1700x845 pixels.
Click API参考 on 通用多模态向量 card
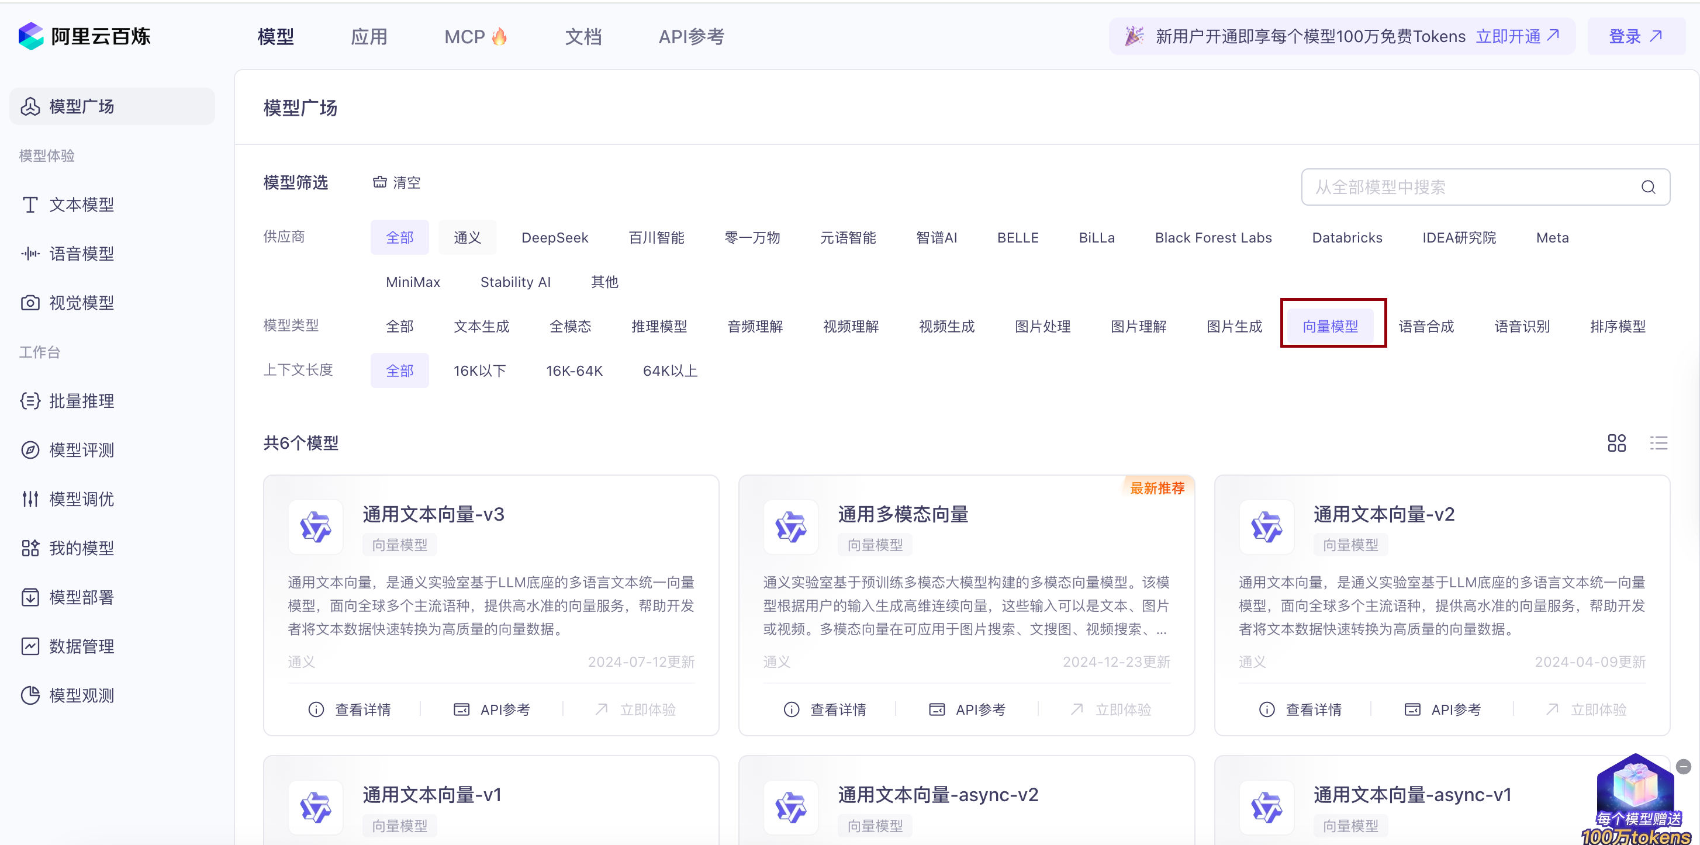[x=967, y=709]
